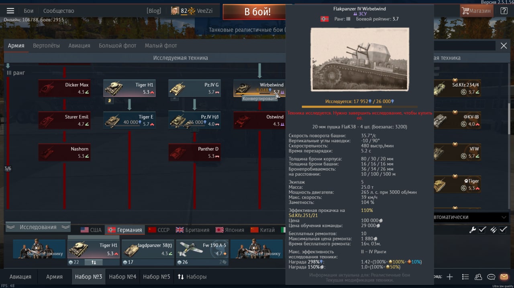Select Fw 190 A-5 crew slot
Screen dimensions: 514x288
(x=202, y=249)
